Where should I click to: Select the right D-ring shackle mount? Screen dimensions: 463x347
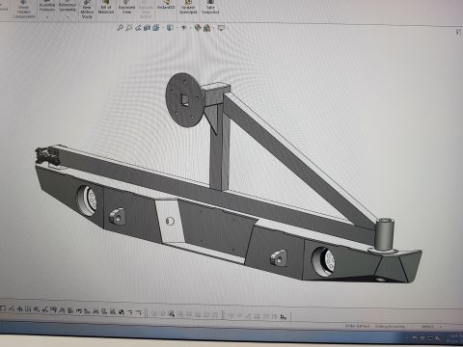(x=279, y=258)
